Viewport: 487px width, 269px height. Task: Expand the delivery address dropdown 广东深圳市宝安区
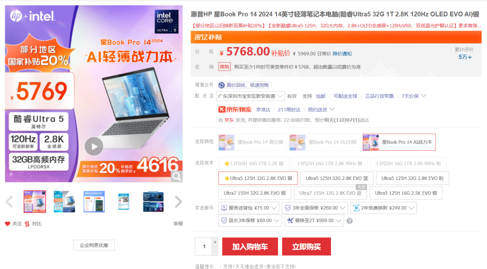[x=250, y=96]
